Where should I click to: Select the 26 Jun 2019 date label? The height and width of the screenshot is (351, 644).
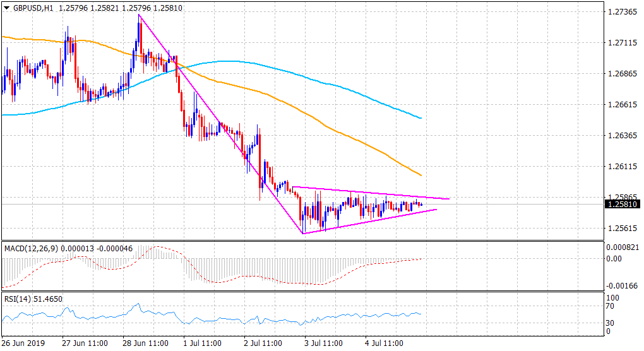23,343
